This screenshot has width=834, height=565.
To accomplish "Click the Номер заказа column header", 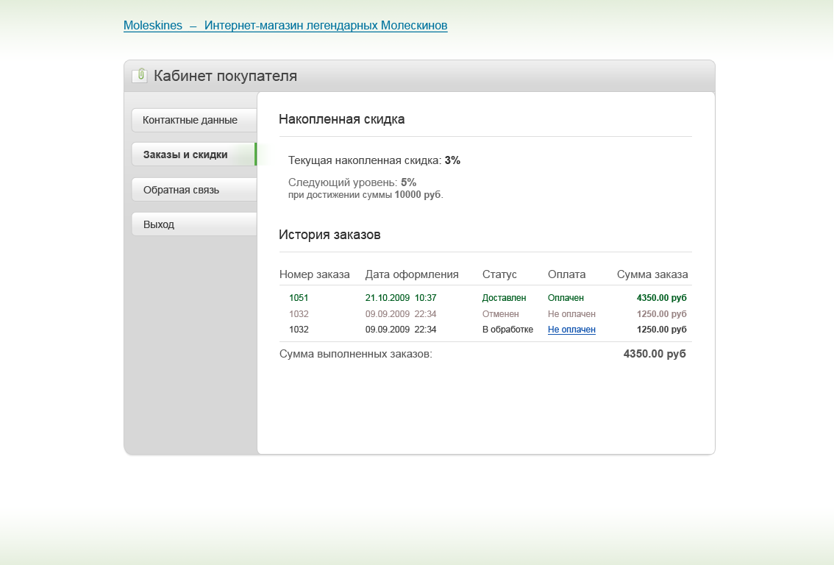I will click(x=314, y=274).
